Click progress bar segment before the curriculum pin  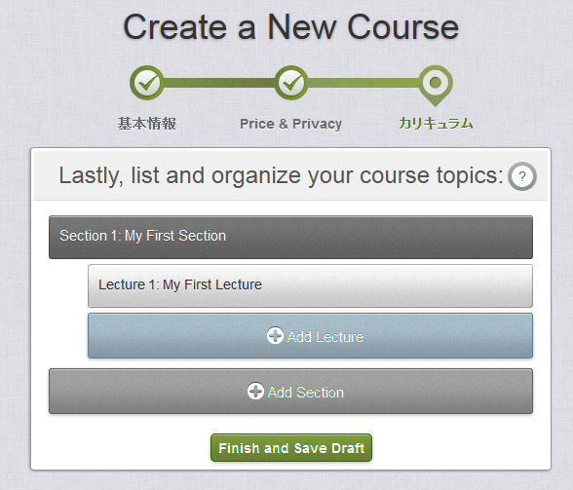pos(363,83)
